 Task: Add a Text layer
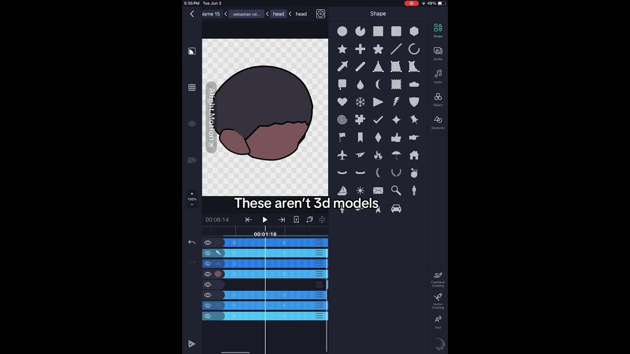438,322
